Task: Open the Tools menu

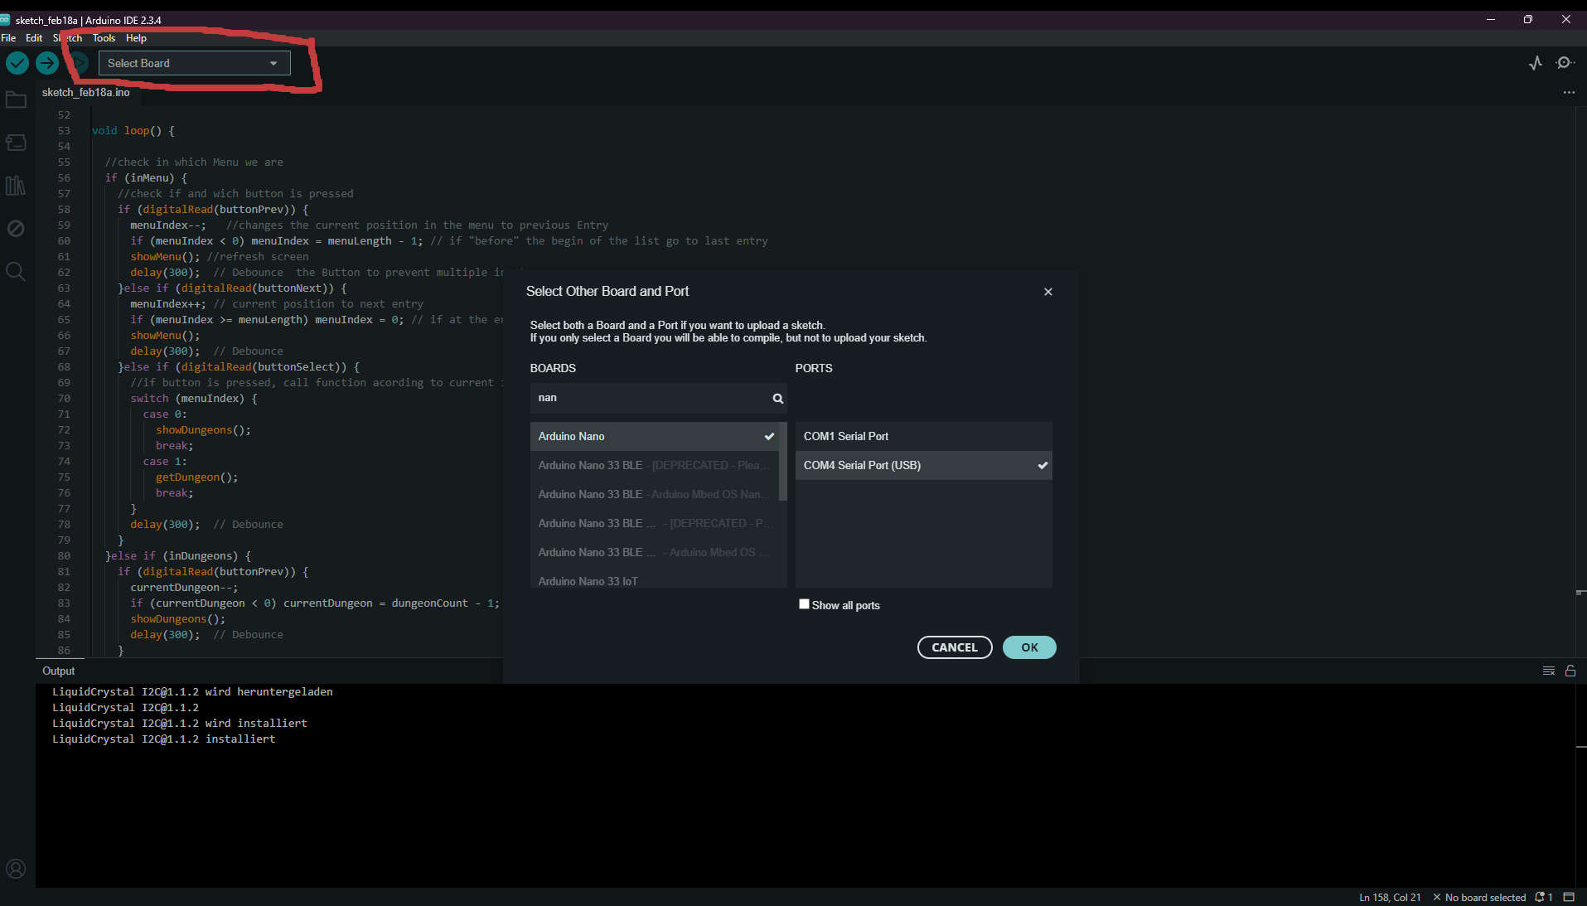Action: click(104, 38)
